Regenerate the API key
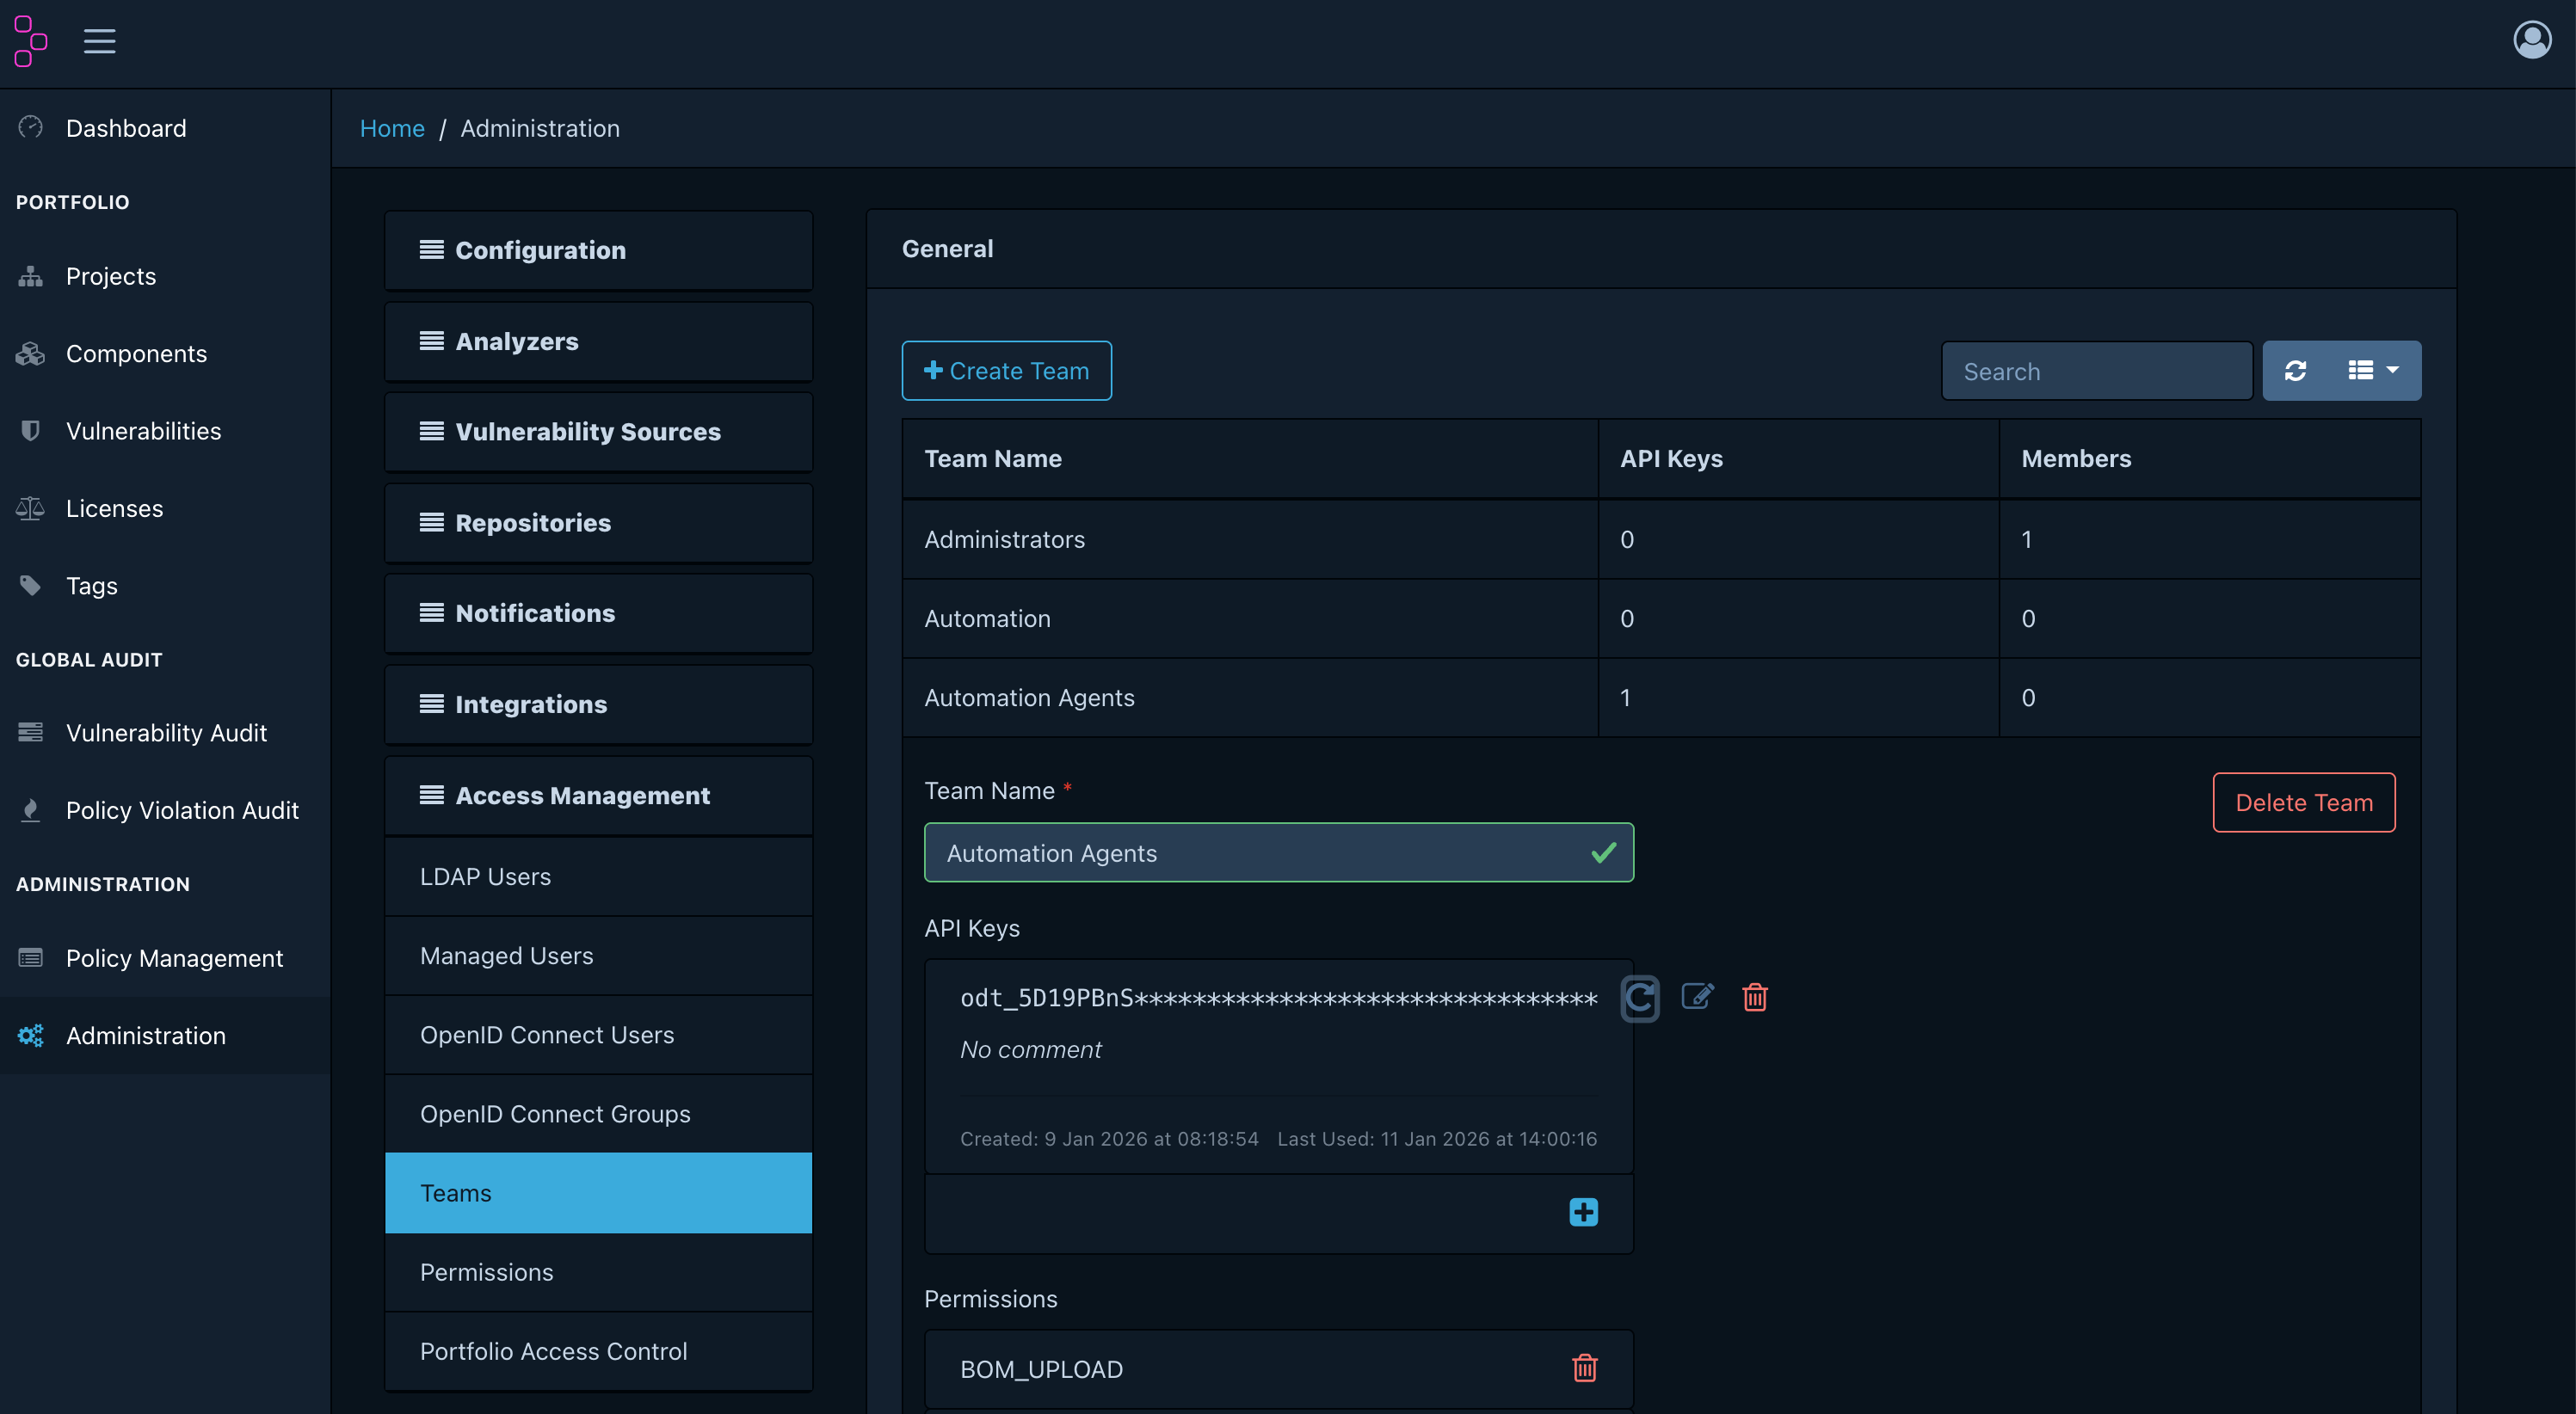2576x1414 pixels. [1639, 997]
